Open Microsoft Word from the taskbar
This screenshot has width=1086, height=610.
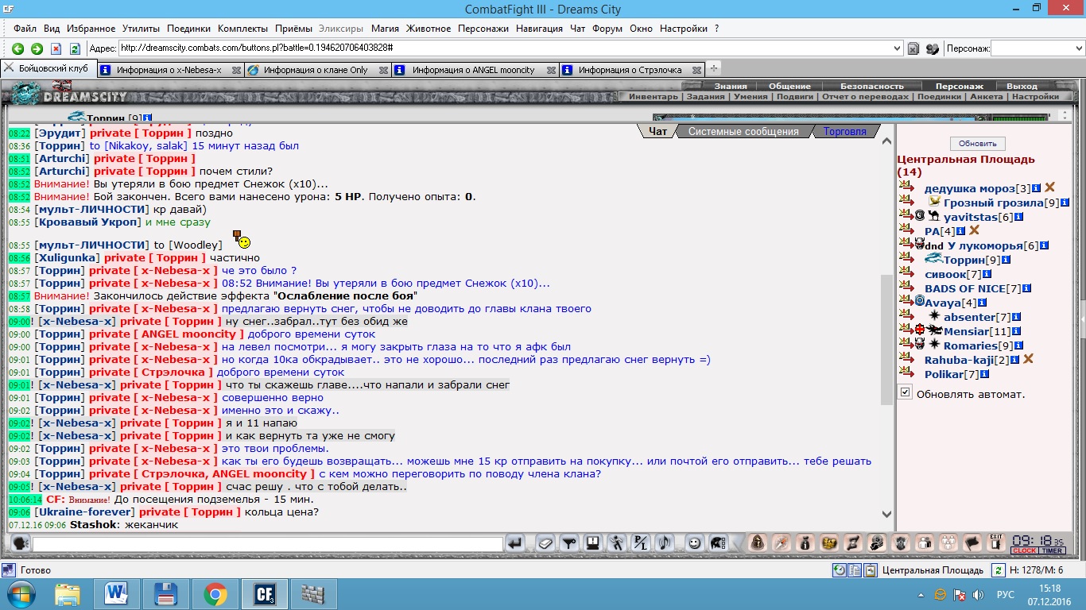(x=117, y=593)
